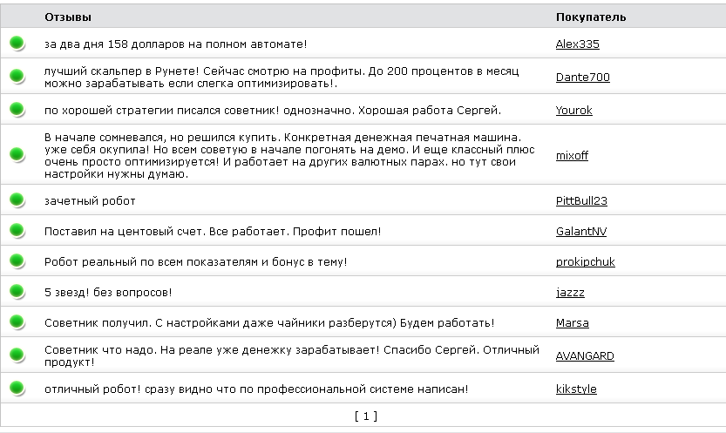The height and width of the screenshot is (433, 726).
Task: Click green icon next to PittBull23's review
Action: tap(17, 200)
